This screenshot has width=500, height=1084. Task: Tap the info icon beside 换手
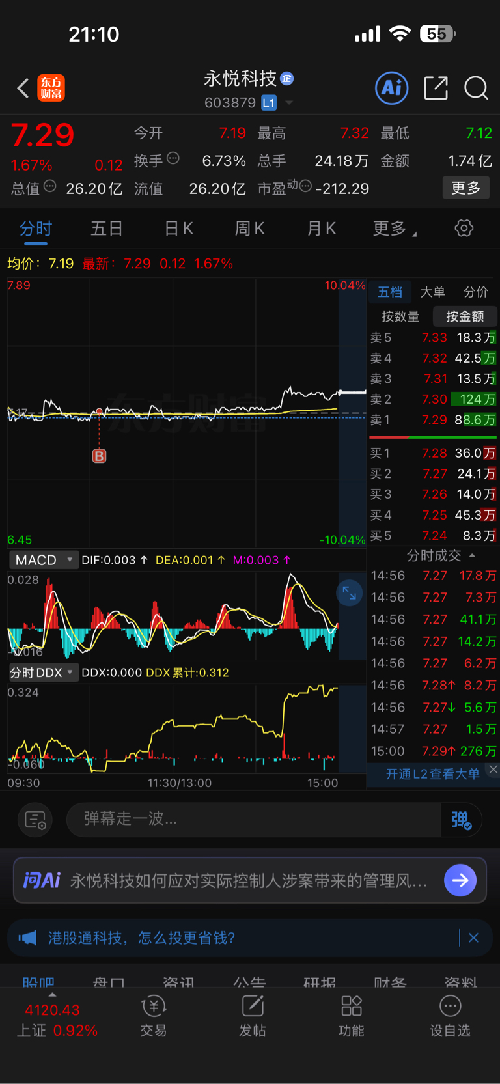pyautogui.click(x=173, y=158)
